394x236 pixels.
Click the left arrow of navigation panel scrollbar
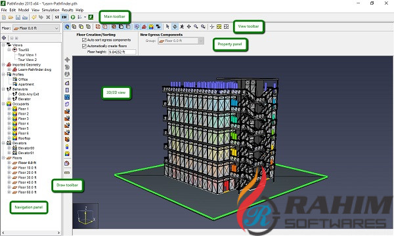pyautogui.click(x=3, y=233)
